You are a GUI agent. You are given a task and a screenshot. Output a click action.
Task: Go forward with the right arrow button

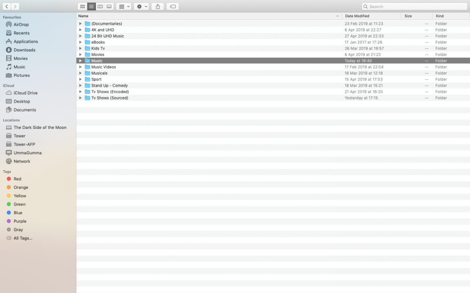pyautogui.click(x=15, y=6)
